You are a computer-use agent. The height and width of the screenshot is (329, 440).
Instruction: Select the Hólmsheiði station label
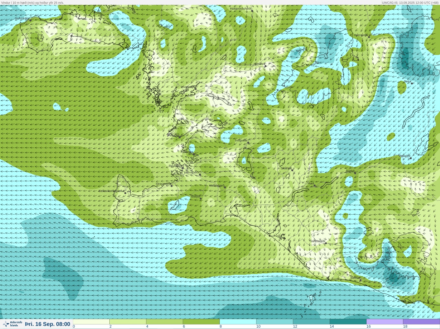tap(192, 172)
